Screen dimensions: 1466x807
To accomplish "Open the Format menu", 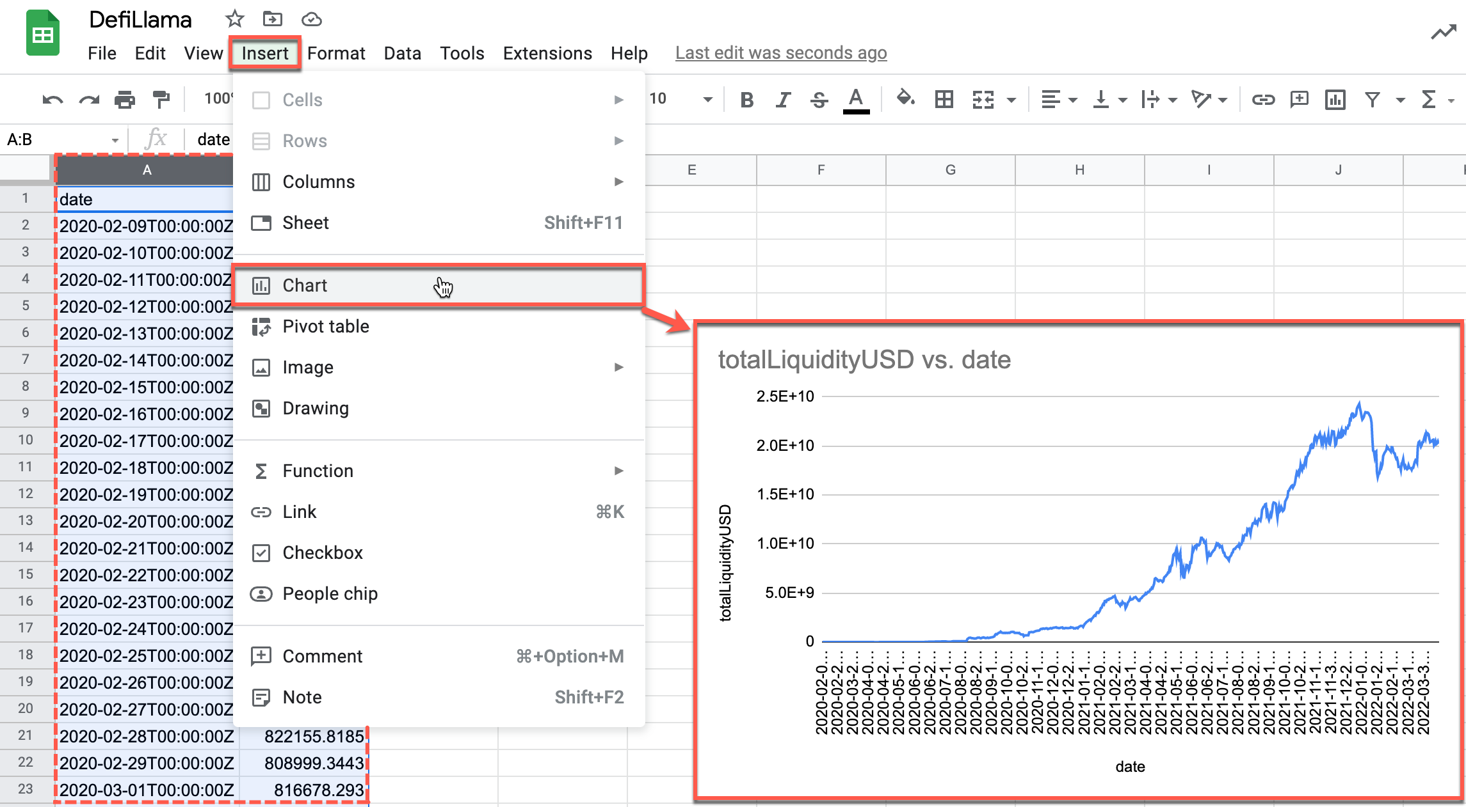I will coord(335,53).
